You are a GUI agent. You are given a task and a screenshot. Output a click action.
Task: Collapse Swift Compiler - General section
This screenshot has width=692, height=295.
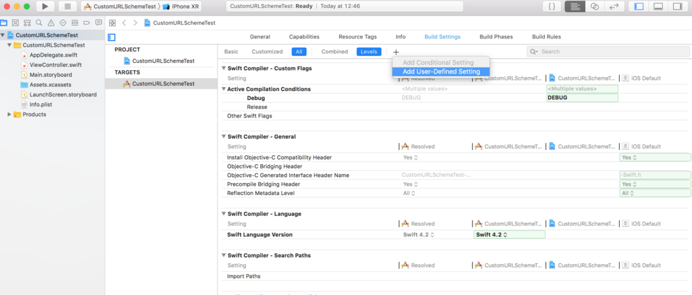[x=223, y=136]
